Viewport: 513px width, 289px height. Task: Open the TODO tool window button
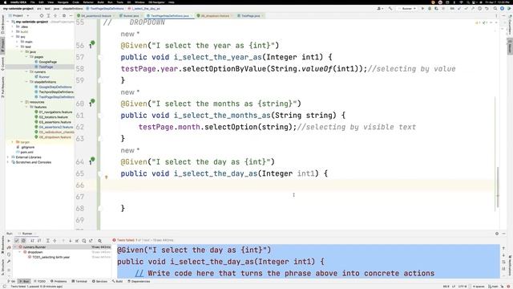[39, 281]
